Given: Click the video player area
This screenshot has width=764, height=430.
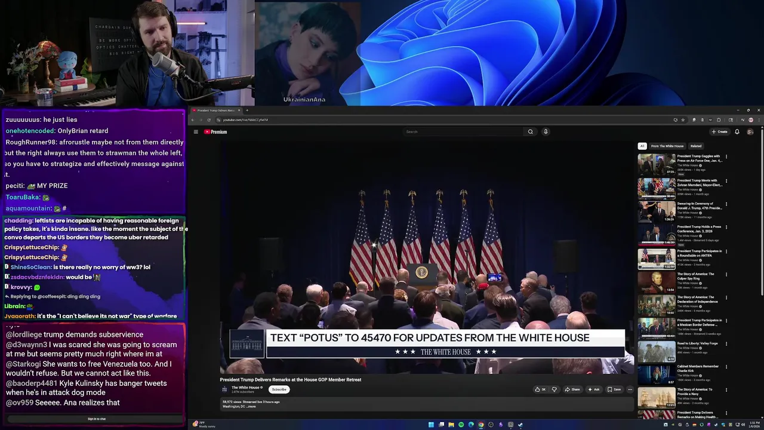Looking at the screenshot, I should pyautogui.click(x=427, y=257).
